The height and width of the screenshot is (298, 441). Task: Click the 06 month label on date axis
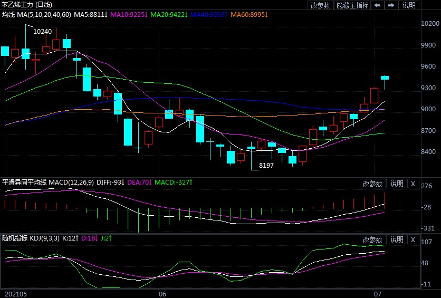coord(162,293)
